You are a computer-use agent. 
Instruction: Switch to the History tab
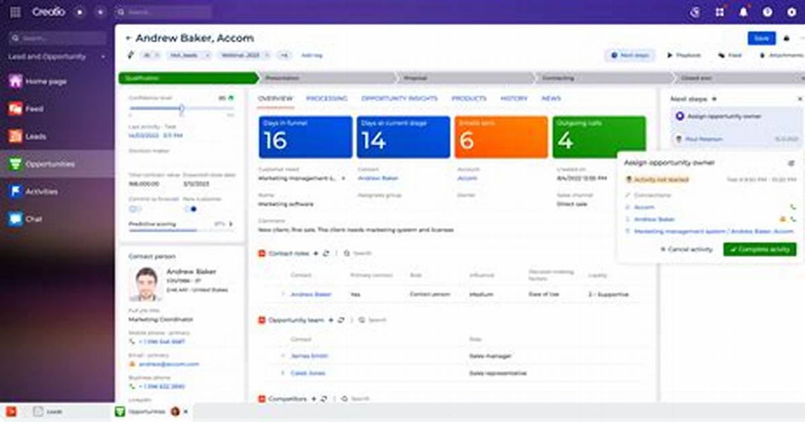coord(514,99)
